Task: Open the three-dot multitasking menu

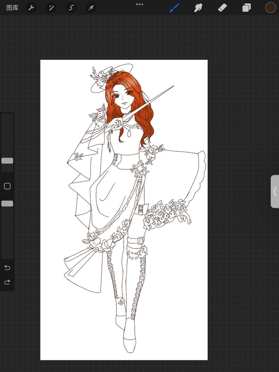Action: coord(139,4)
